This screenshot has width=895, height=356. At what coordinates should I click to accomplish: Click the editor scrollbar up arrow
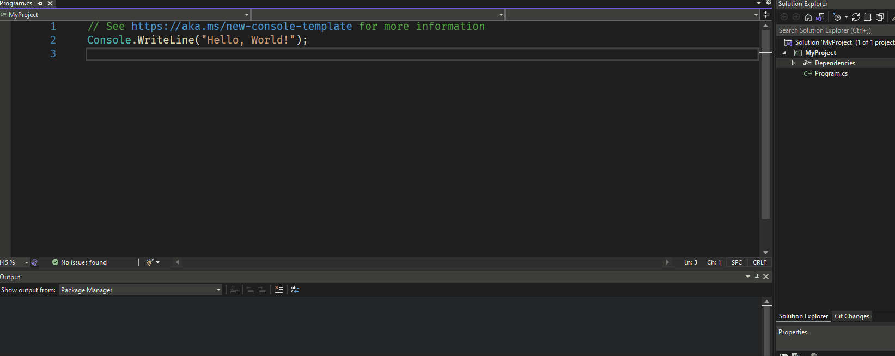tap(766, 26)
